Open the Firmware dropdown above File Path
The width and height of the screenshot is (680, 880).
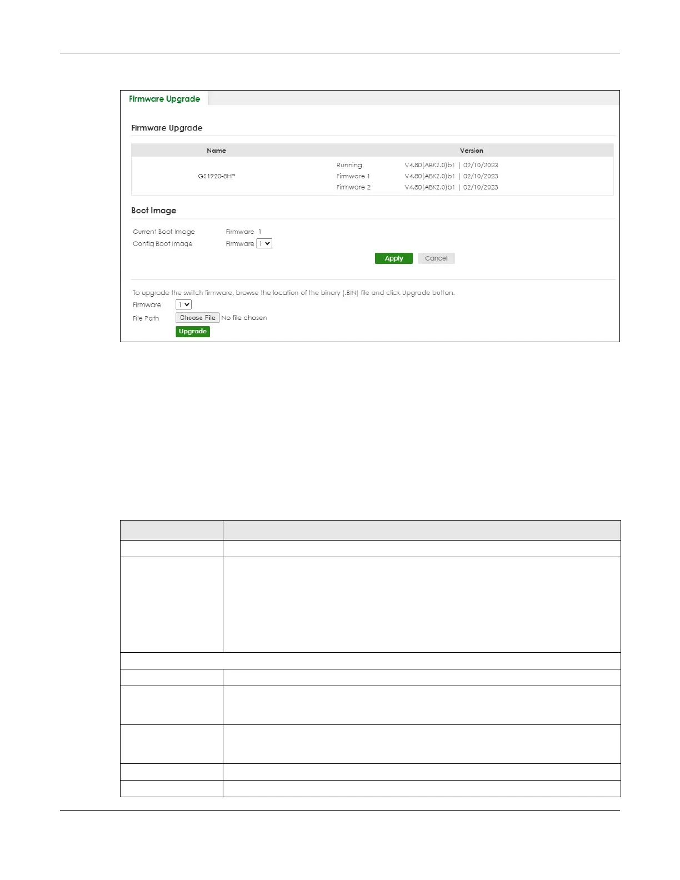[184, 304]
